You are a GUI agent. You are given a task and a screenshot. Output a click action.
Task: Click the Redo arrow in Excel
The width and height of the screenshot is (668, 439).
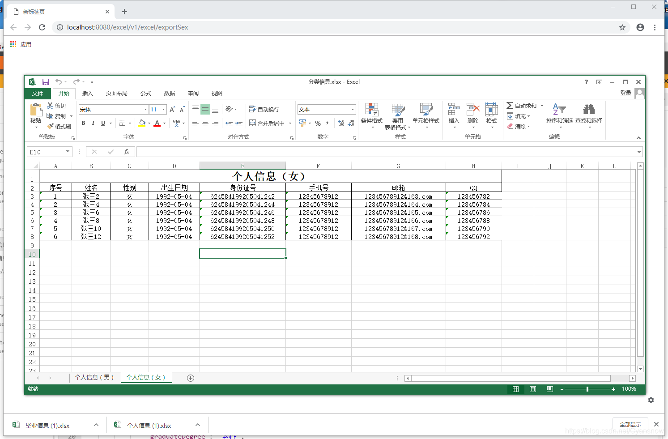[x=77, y=81]
